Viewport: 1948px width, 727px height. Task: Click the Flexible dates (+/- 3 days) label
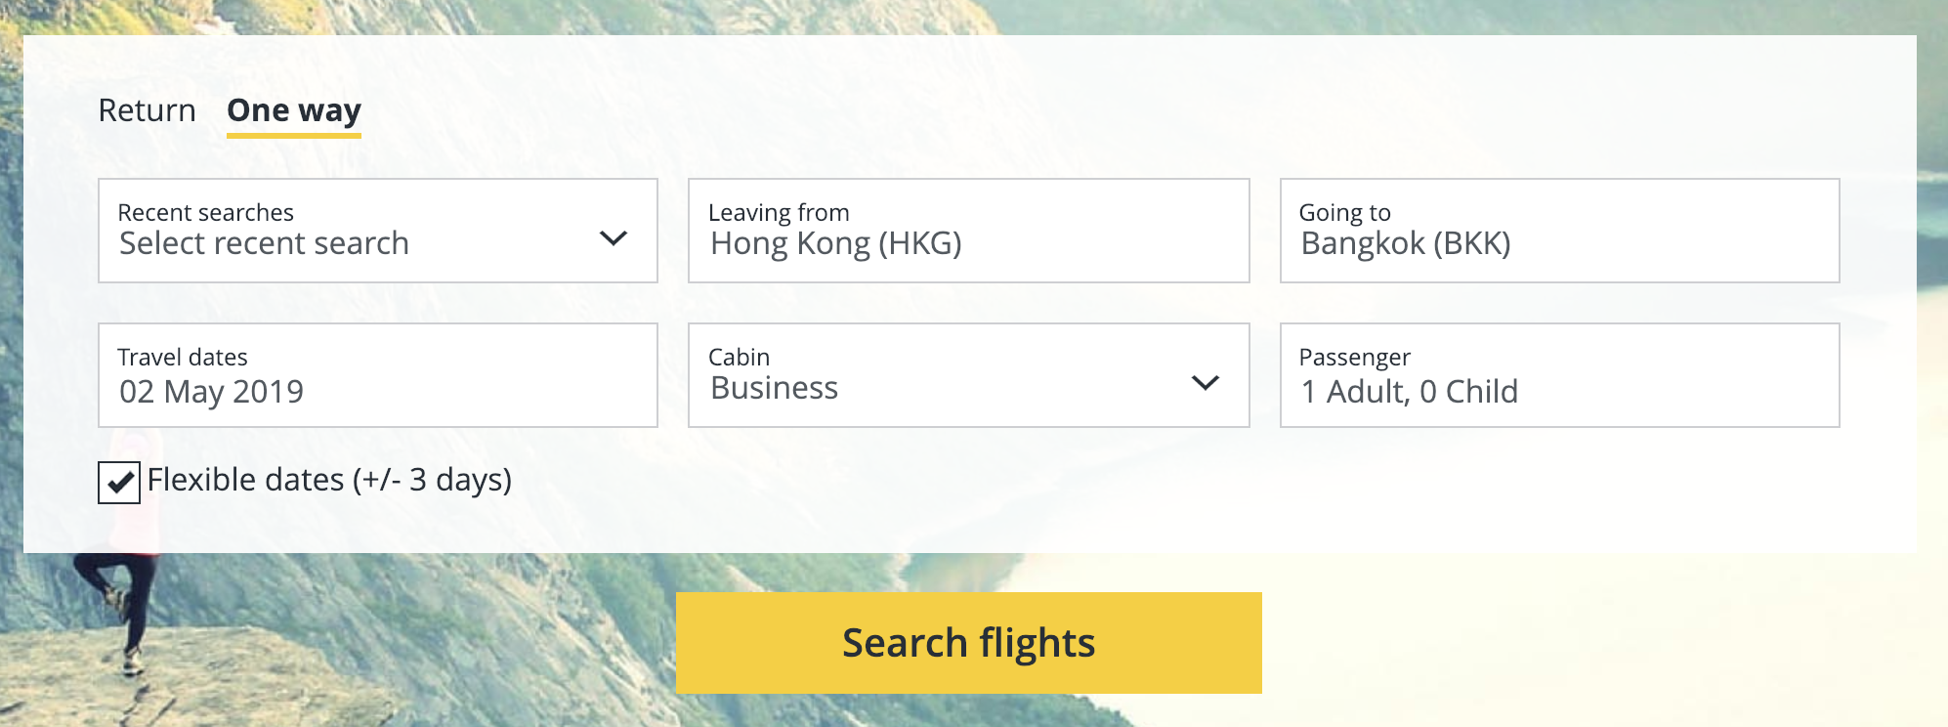point(329,480)
